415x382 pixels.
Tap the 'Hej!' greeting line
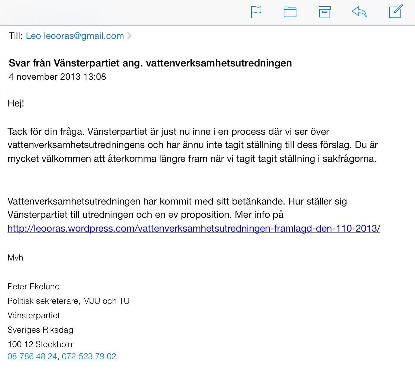(16, 103)
